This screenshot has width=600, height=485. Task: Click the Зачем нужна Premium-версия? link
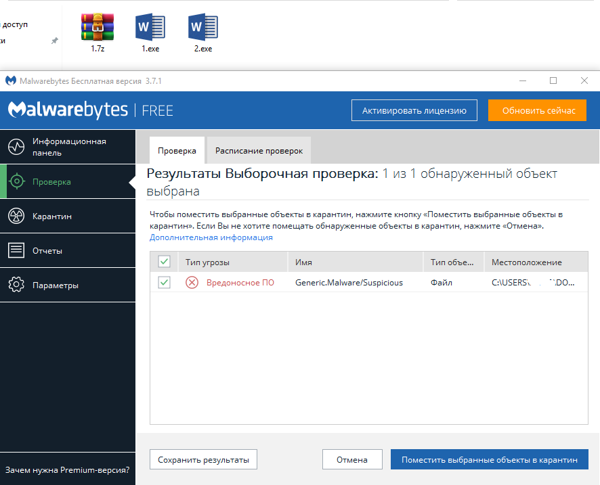67,469
